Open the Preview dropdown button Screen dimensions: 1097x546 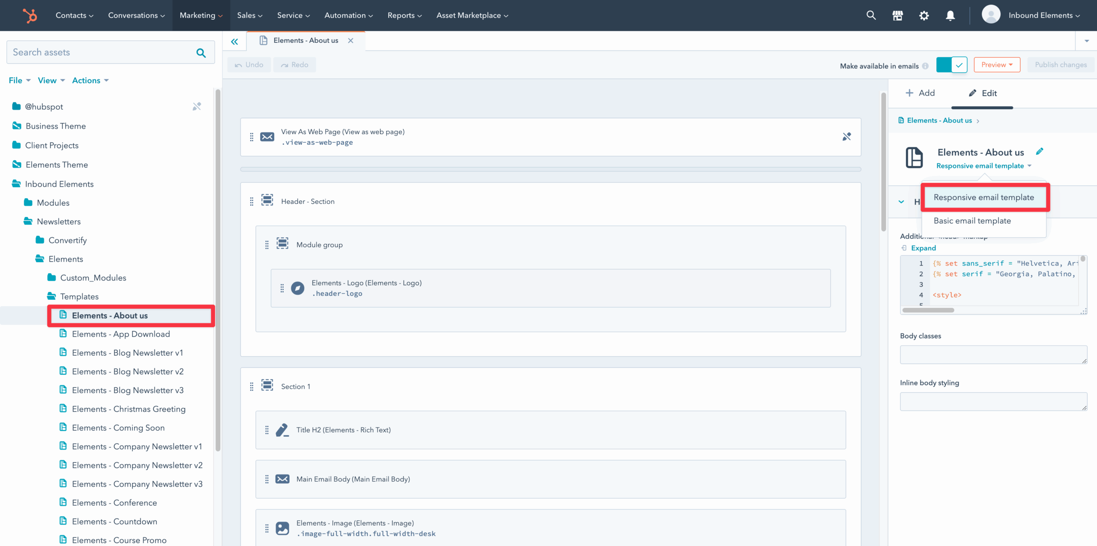[997, 65]
